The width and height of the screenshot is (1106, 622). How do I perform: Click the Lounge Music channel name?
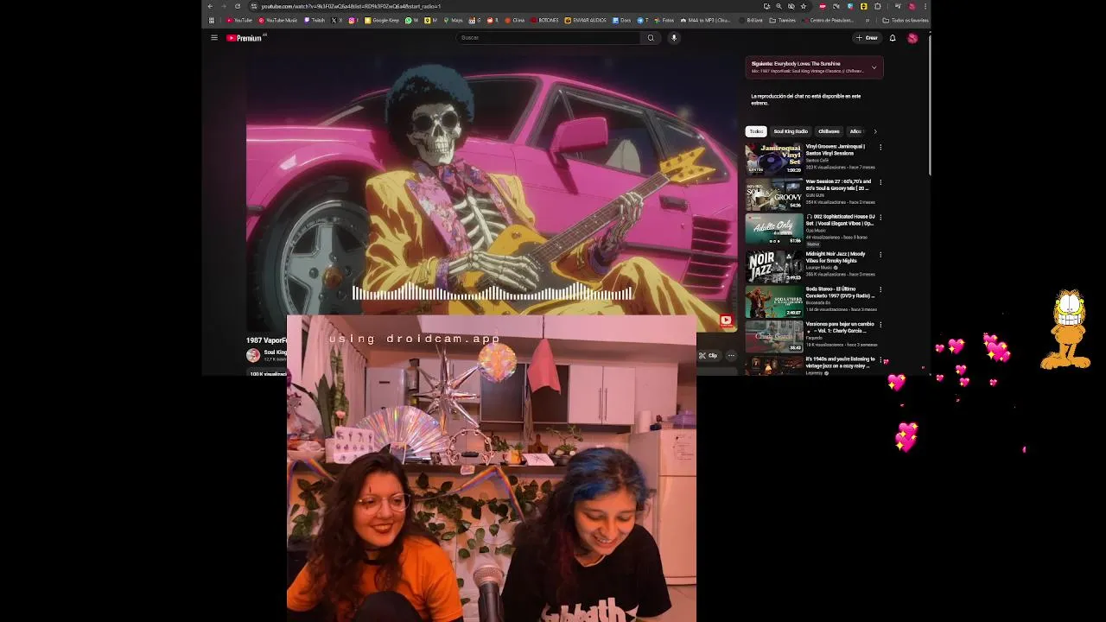[x=819, y=268]
